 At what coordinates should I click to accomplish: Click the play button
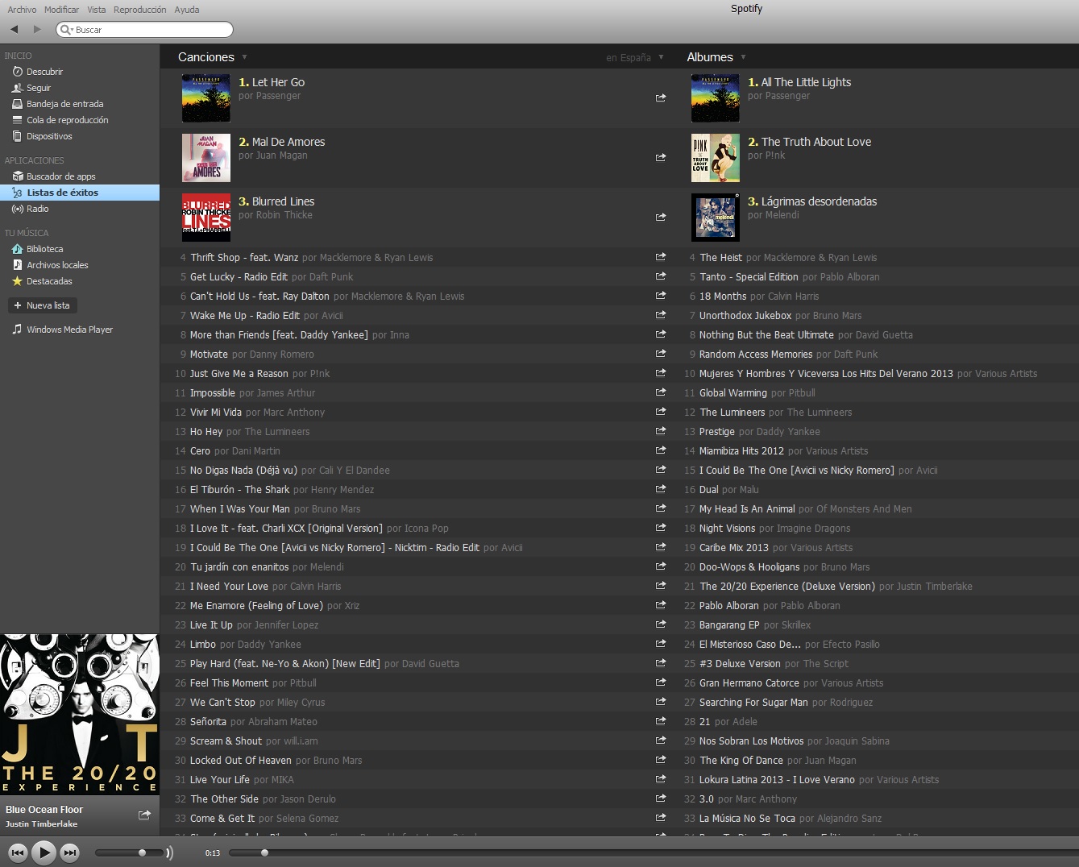coord(44,852)
